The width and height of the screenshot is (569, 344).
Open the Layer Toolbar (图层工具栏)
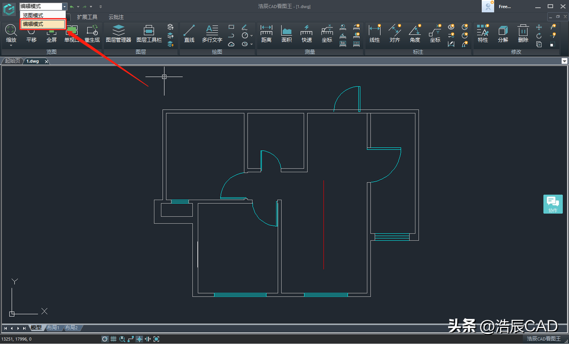point(149,34)
